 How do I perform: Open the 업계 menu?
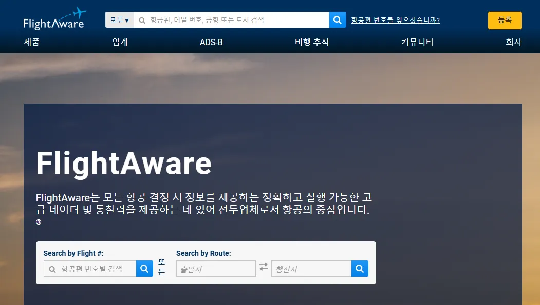[120, 42]
